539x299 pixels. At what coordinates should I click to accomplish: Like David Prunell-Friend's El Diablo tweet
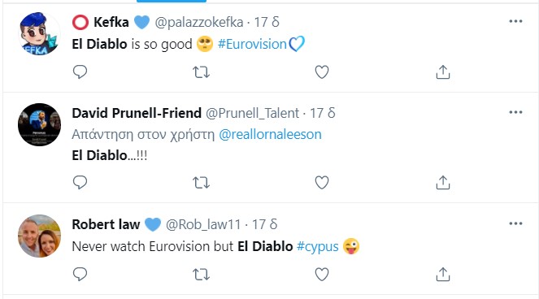click(322, 183)
